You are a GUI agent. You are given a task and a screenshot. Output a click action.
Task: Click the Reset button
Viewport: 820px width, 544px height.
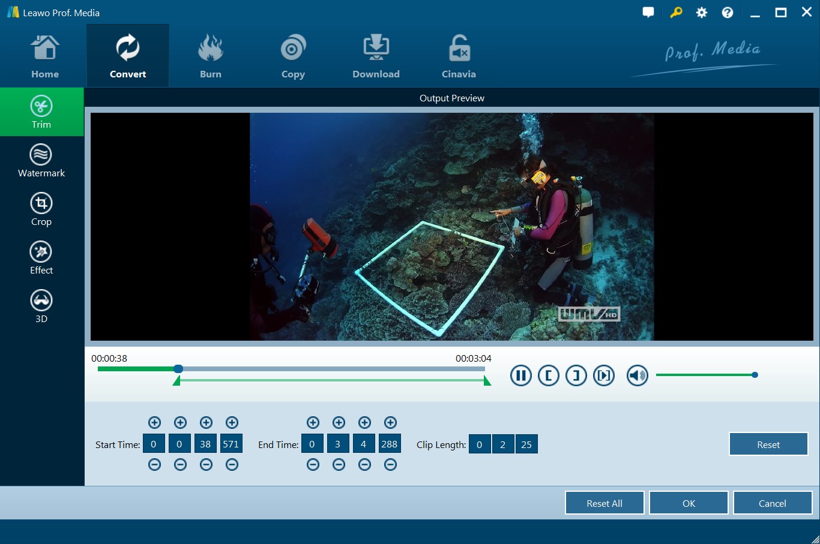point(768,444)
